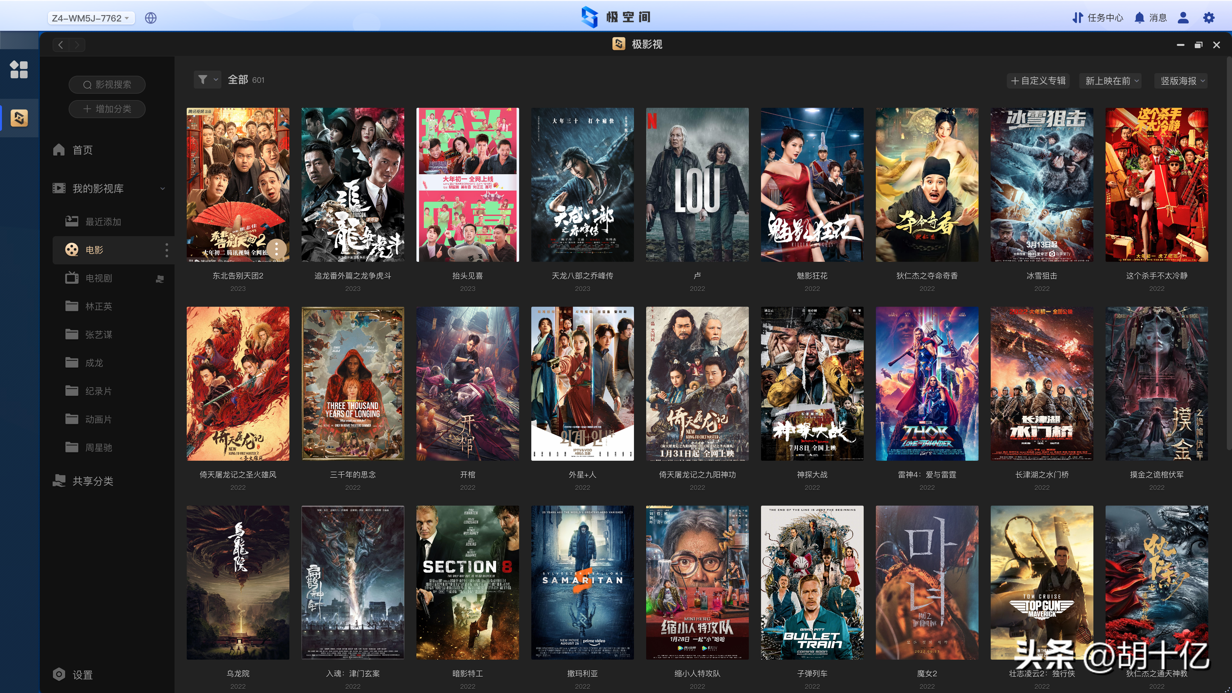Open device name Z4-WM5J-7762 dropdown

[x=91, y=18]
